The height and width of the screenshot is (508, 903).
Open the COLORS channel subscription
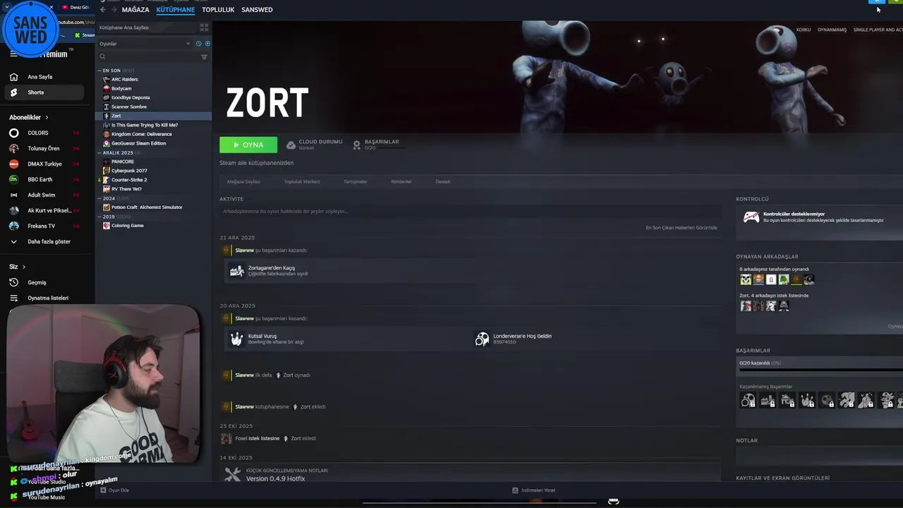coord(44,133)
